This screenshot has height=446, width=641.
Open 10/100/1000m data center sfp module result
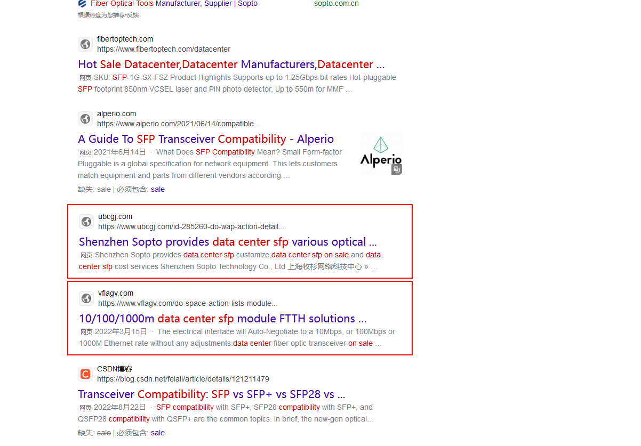pos(223,319)
